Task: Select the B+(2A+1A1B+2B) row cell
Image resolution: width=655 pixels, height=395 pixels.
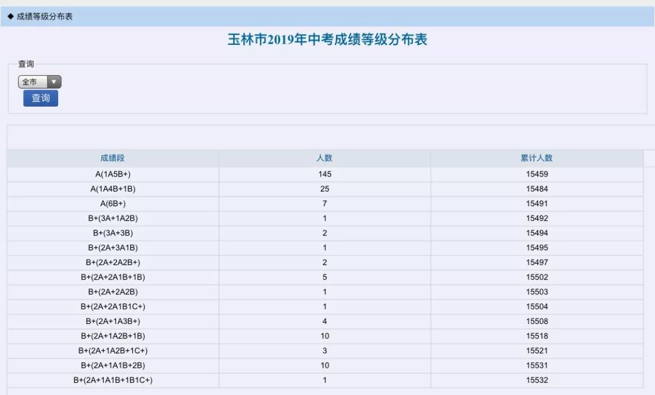Action: [x=113, y=365]
